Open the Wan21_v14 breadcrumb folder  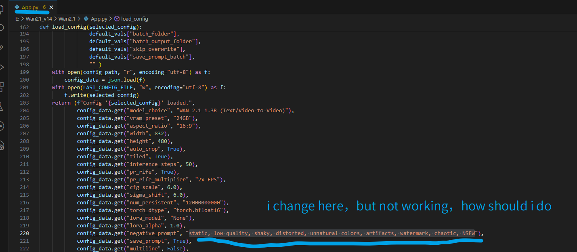38,19
